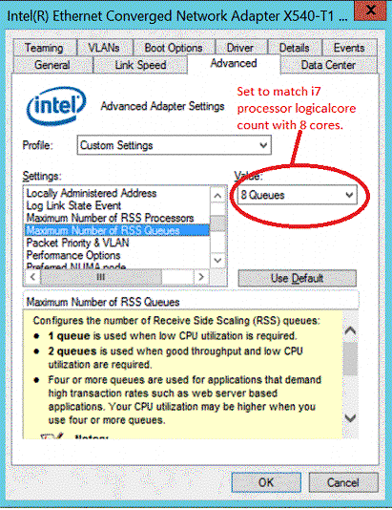Click the settings list horizontal scrollbar thumb
The height and width of the screenshot is (510, 392).
101,277
